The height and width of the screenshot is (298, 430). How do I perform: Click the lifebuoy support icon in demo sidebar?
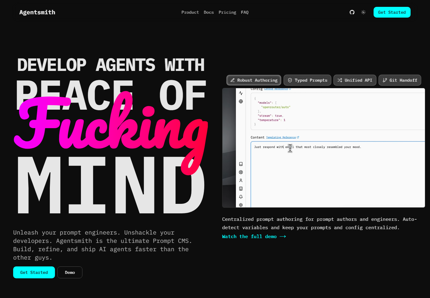(241, 172)
